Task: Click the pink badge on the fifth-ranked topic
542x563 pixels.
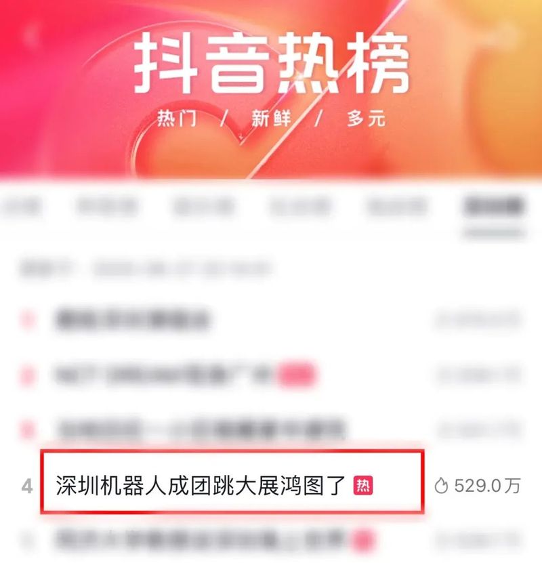Action: point(364,541)
